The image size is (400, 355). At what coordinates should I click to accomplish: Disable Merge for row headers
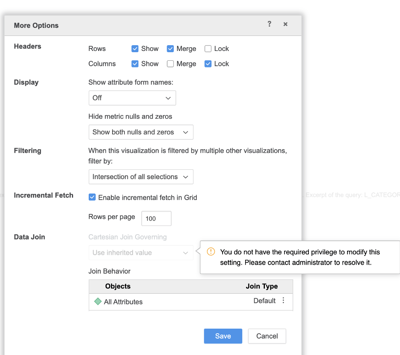[x=170, y=49]
